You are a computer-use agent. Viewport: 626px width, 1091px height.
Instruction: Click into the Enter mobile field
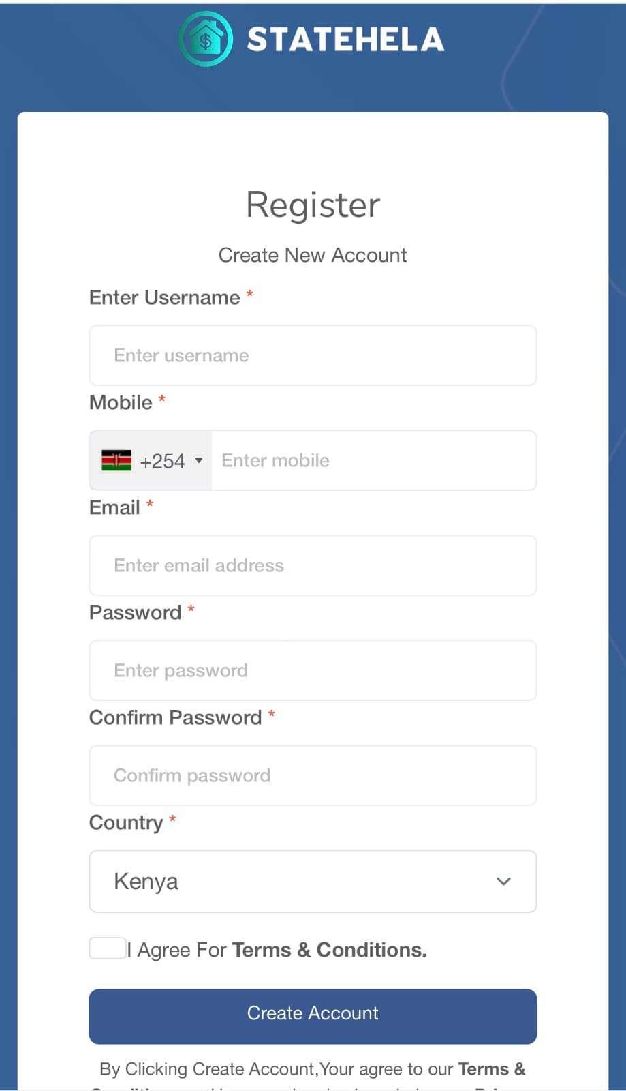(373, 460)
